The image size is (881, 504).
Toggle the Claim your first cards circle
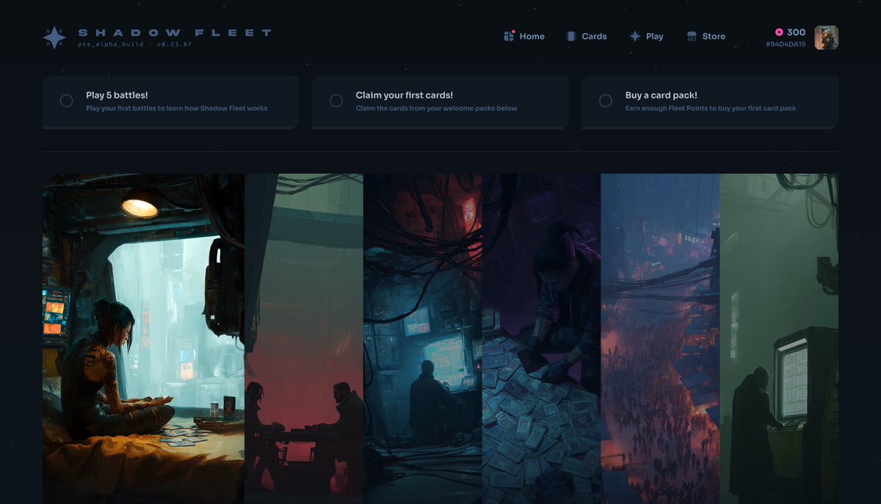coord(336,101)
